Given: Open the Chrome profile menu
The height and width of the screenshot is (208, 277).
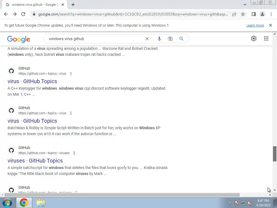Looking at the screenshot, I should (x=262, y=14).
